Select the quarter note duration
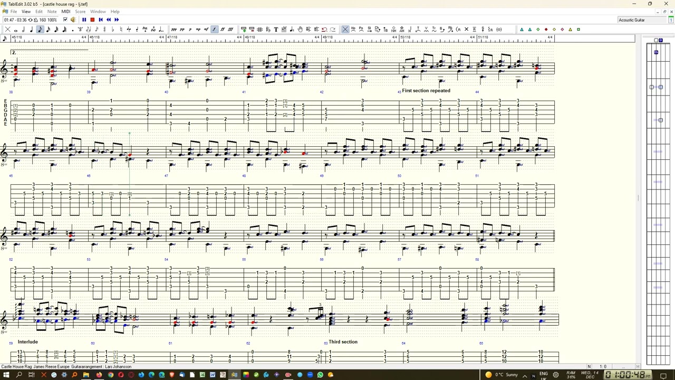The width and height of the screenshot is (675, 380). point(32,30)
